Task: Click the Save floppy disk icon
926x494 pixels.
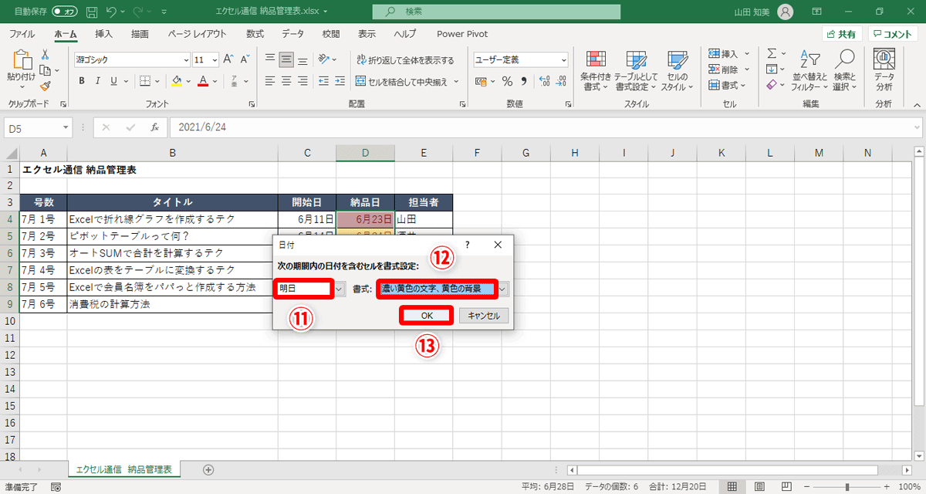Action: tap(92, 12)
